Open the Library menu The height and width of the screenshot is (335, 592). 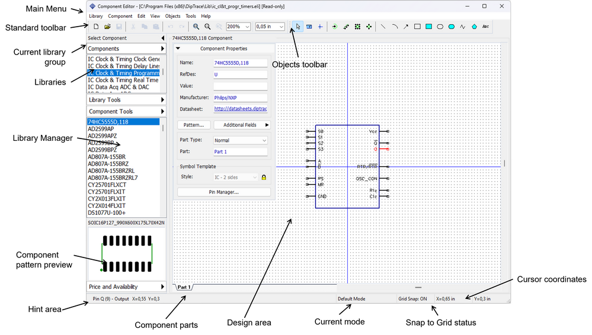tap(95, 16)
